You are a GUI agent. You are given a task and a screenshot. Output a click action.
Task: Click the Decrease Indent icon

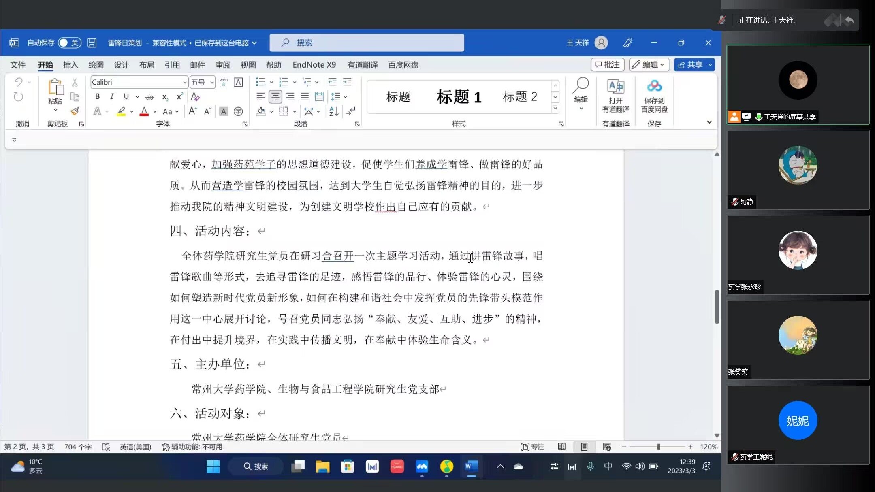click(332, 82)
